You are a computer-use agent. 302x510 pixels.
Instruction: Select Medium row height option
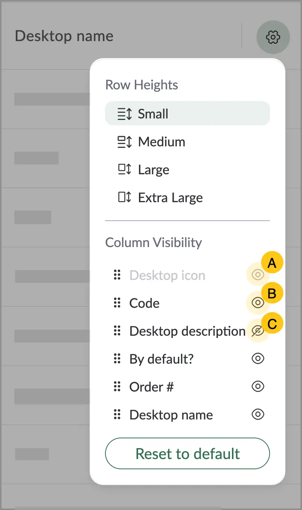(188, 142)
